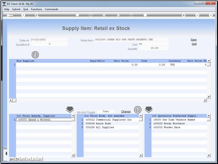Open the Functions menu

(x=37, y=9)
